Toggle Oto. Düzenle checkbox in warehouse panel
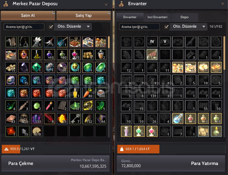 [51, 27]
